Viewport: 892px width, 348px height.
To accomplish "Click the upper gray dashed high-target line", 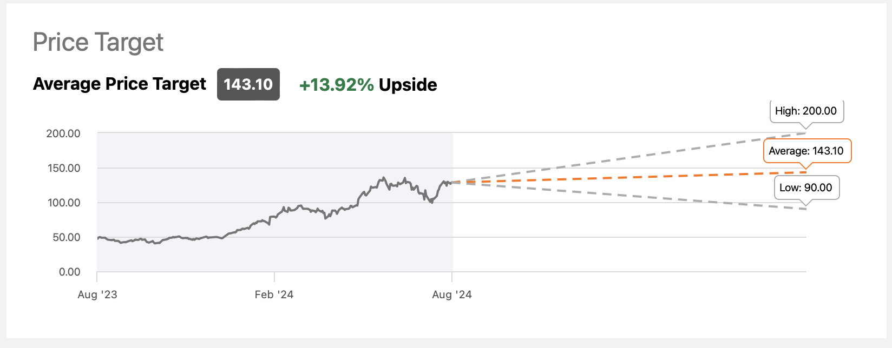I will click(x=628, y=158).
